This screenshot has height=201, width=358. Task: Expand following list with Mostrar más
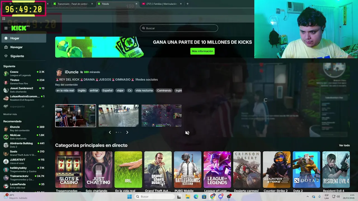click(x=10, y=114)
